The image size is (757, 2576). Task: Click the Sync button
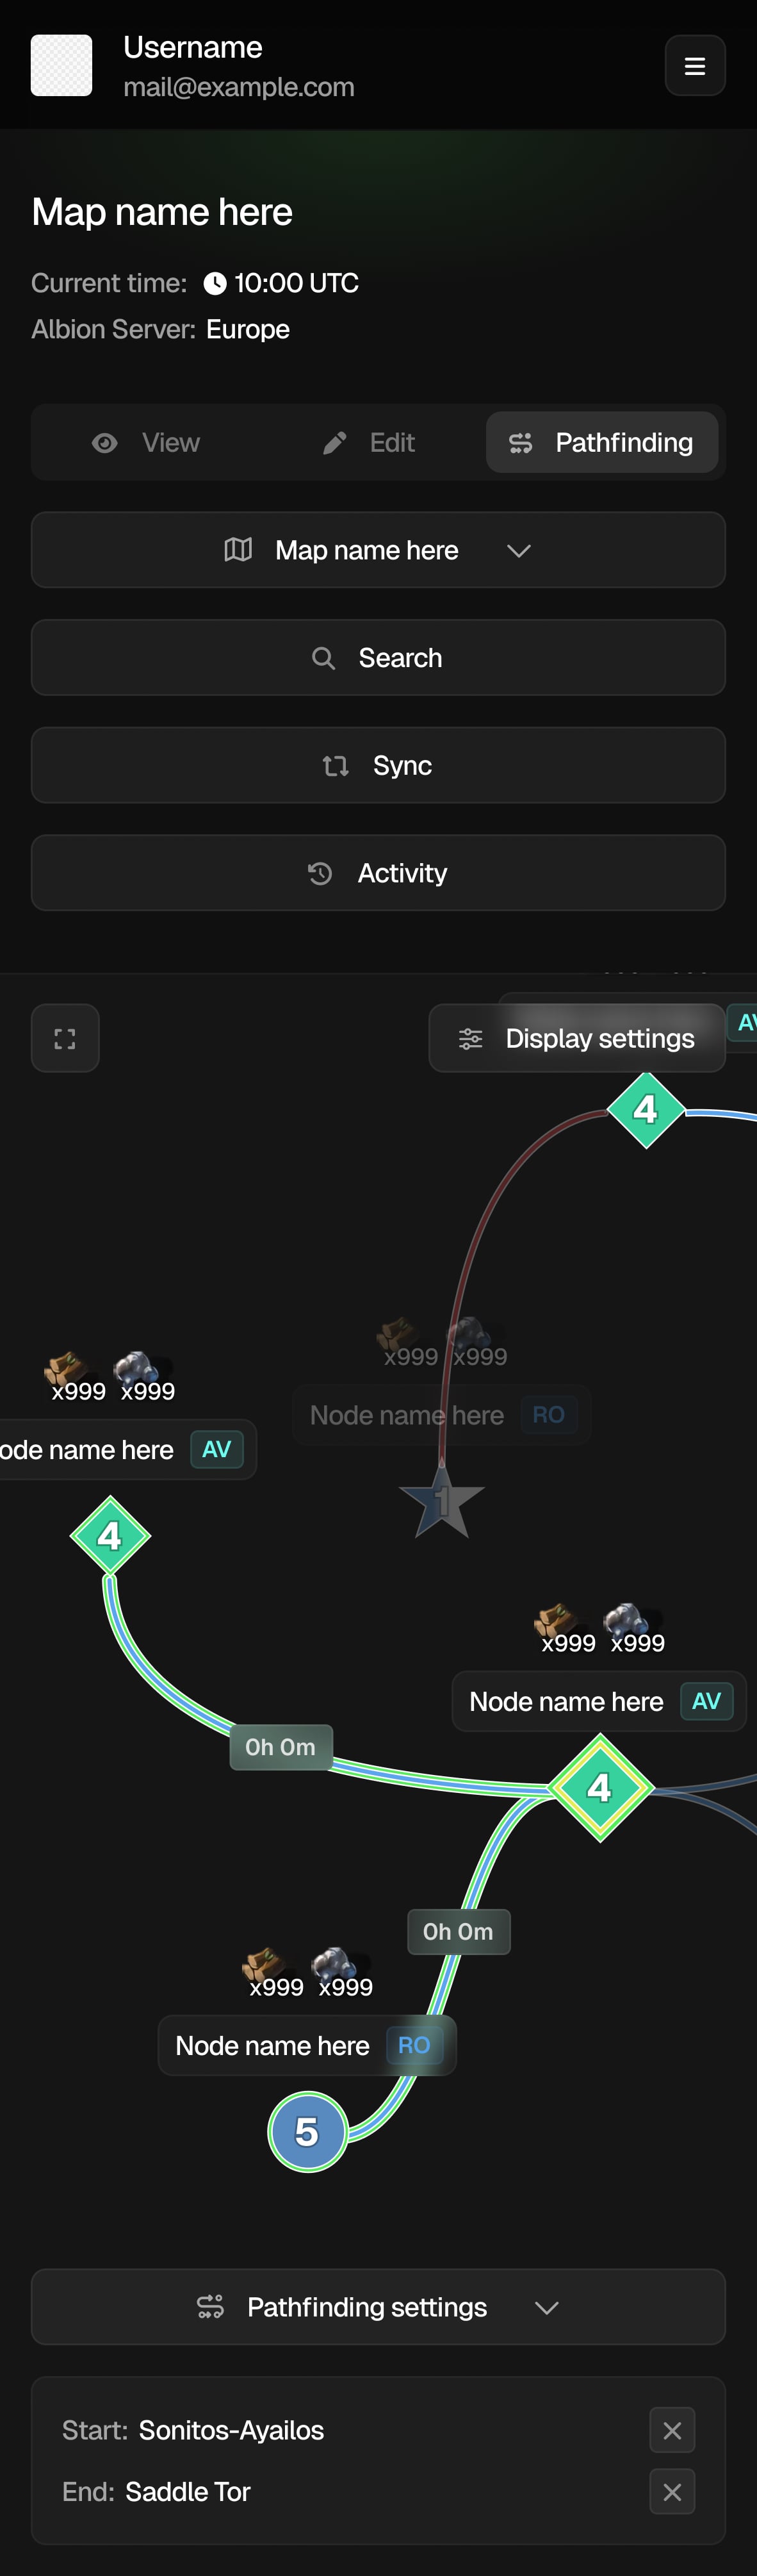(378, 765)
